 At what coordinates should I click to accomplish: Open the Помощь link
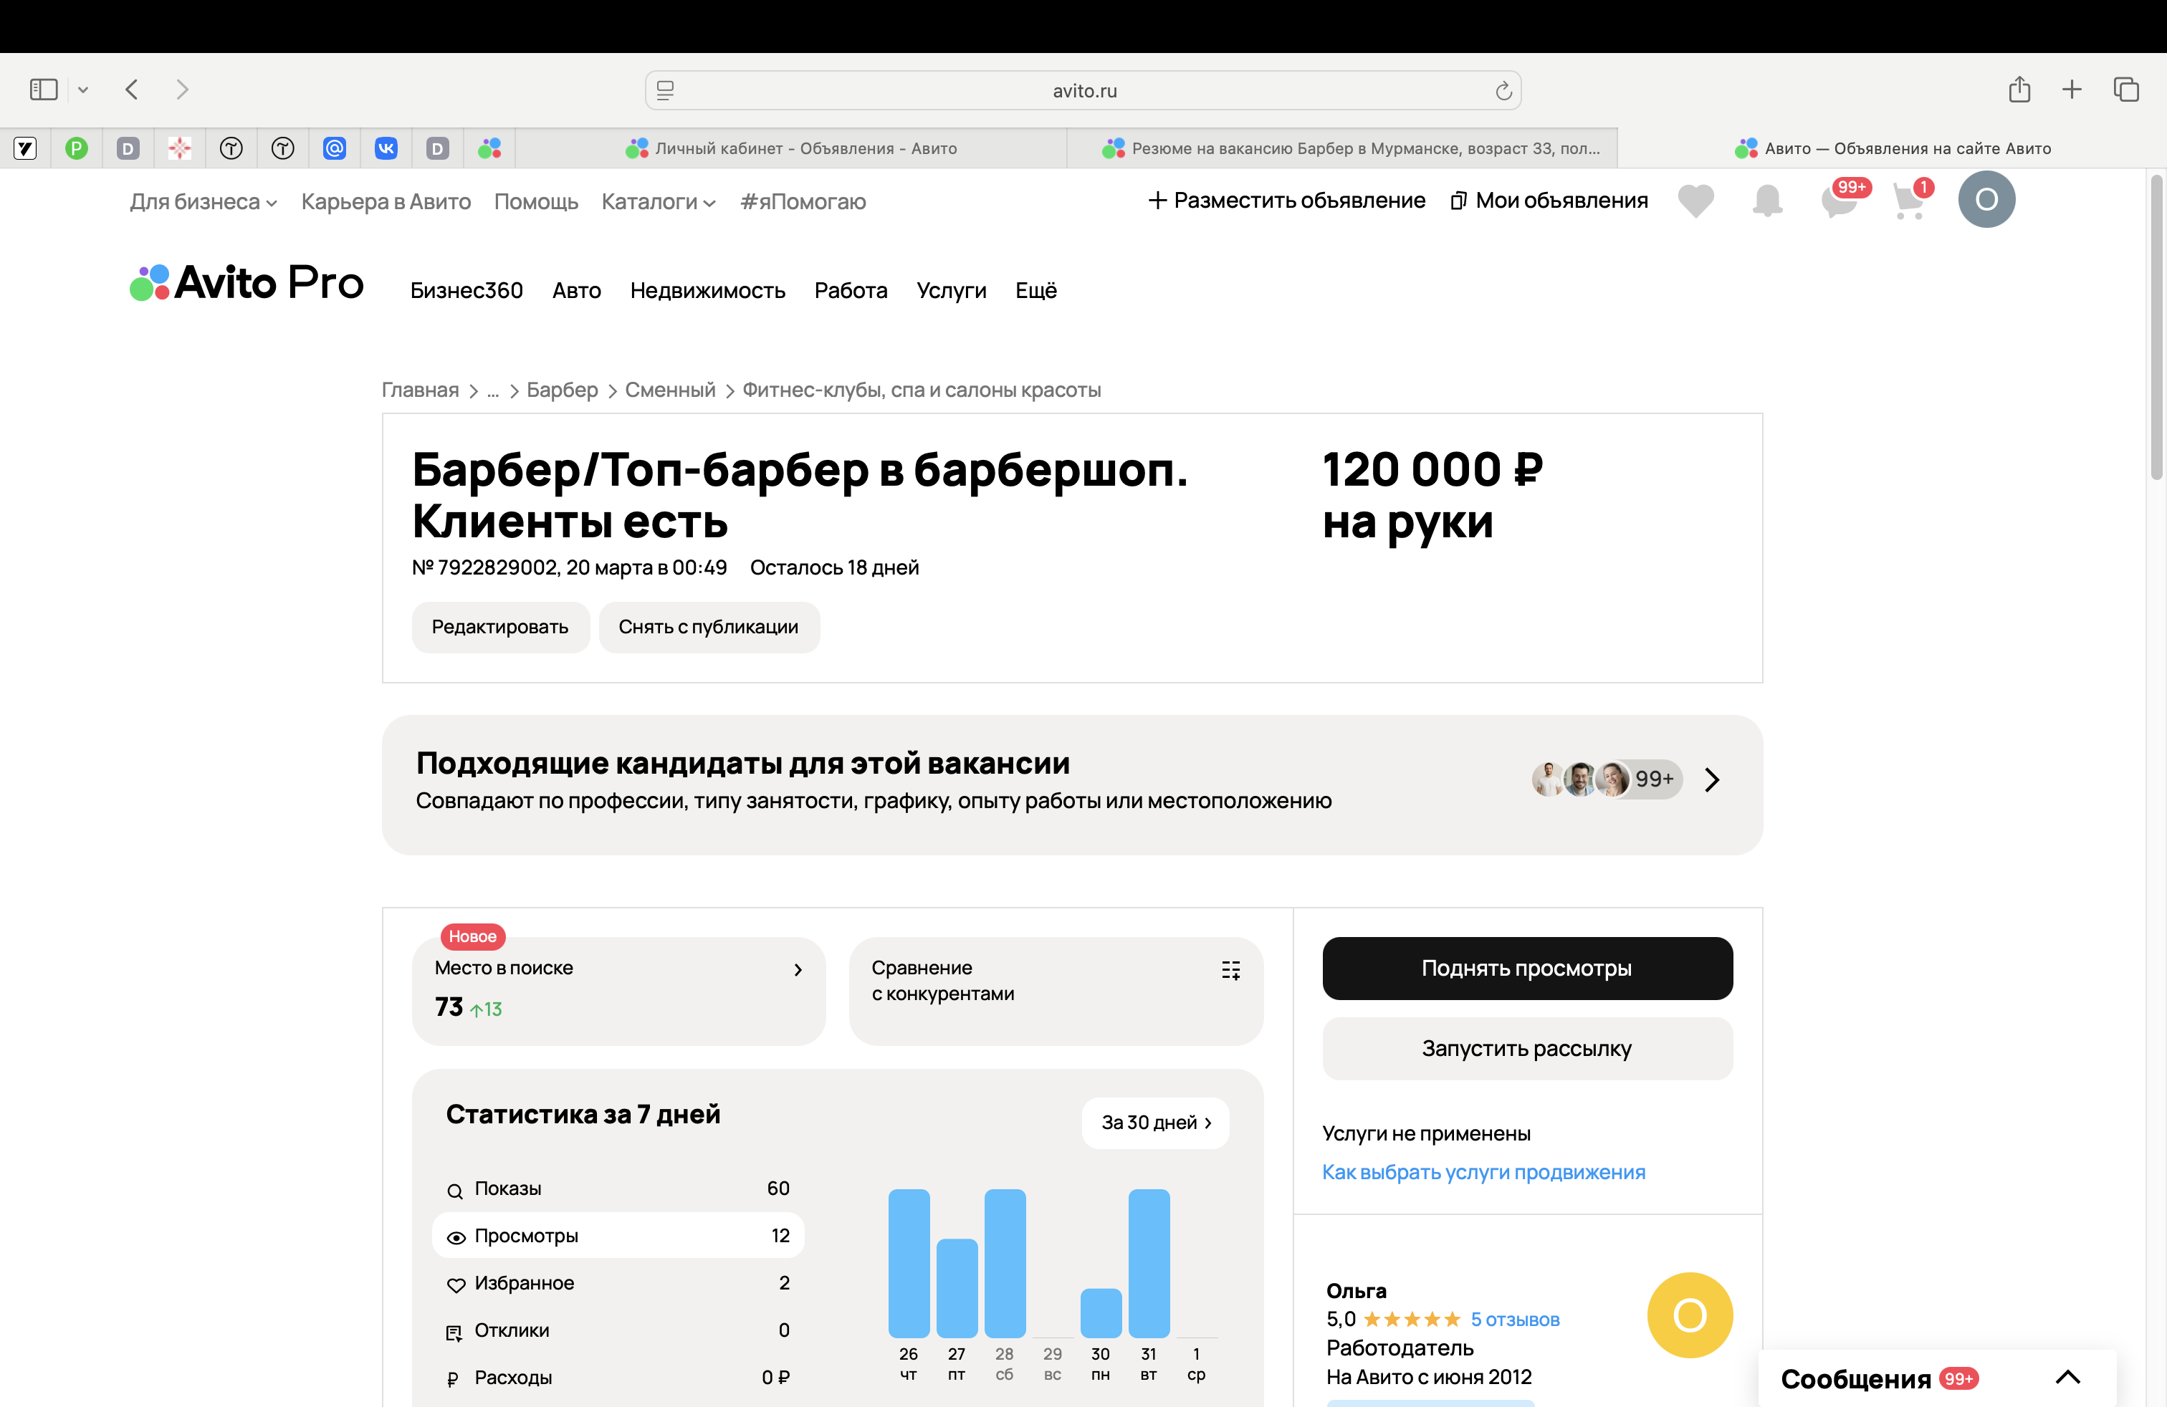point(536,201)
